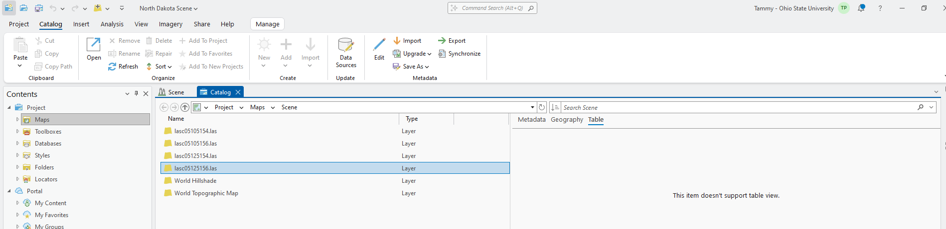Switch to the Geography tab
Screen dimensions: 946x229
pos(567,120)
